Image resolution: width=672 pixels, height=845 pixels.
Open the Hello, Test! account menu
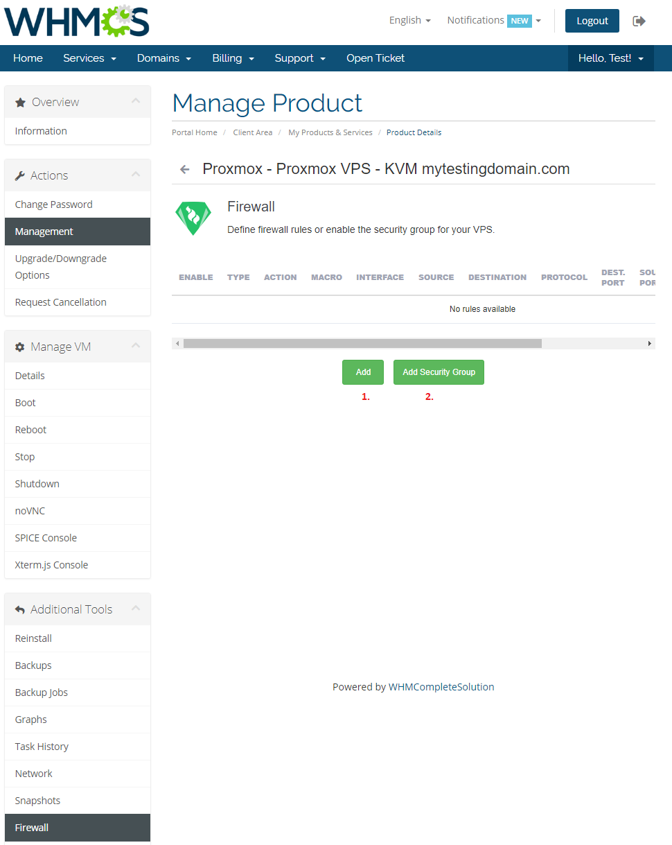point(611,58)
